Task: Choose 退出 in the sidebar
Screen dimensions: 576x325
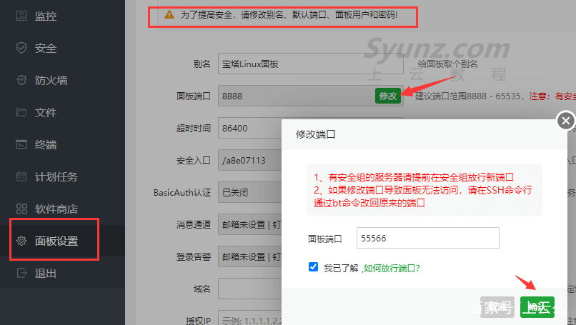Action: click(x=46, y=274)
